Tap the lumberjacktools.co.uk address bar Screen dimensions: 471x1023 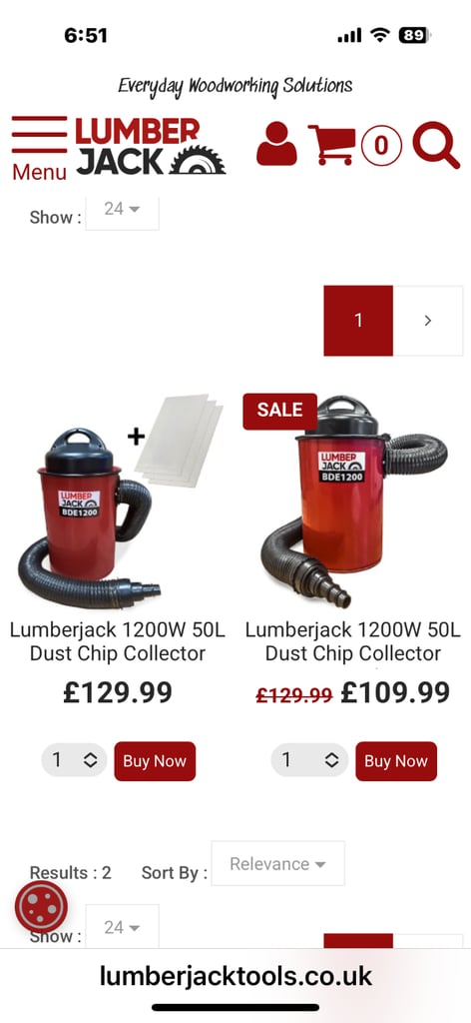[235, 977]
